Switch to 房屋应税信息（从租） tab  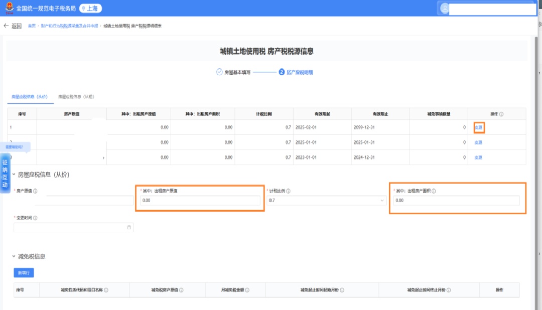(x=76, y=96)
